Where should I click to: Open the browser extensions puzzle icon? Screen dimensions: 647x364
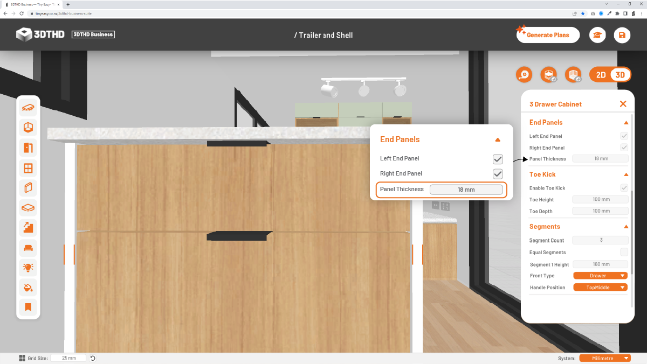618,13
